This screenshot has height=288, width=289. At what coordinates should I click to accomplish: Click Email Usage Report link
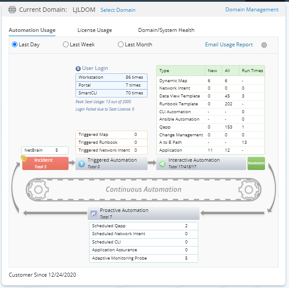point(229,45)
